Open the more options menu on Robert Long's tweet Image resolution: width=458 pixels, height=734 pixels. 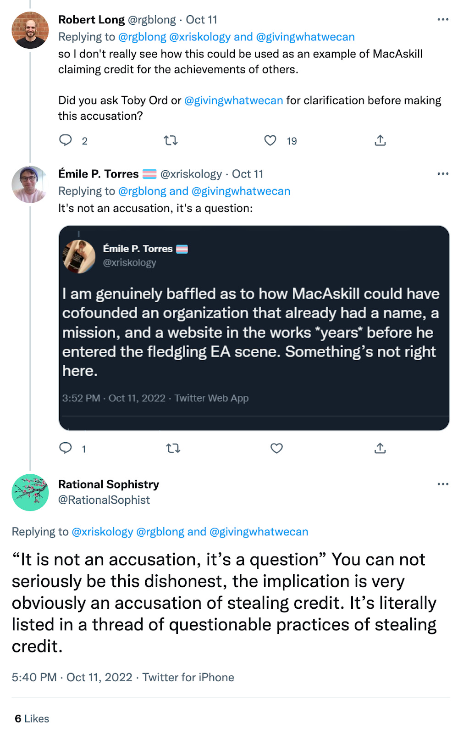point(443,19)
